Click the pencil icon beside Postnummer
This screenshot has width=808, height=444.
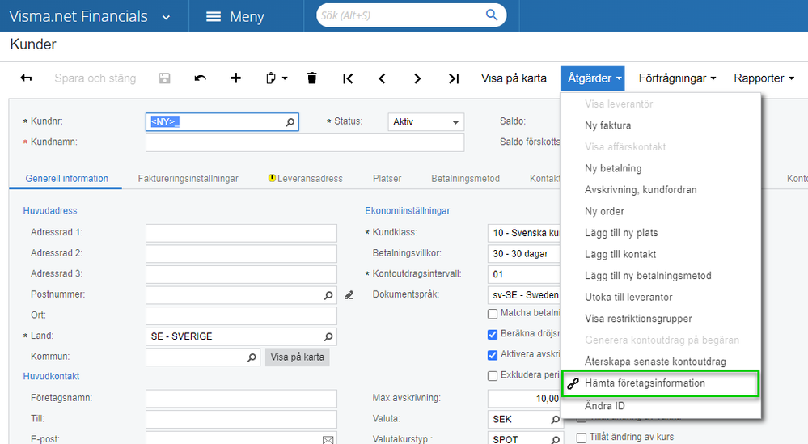349,295
